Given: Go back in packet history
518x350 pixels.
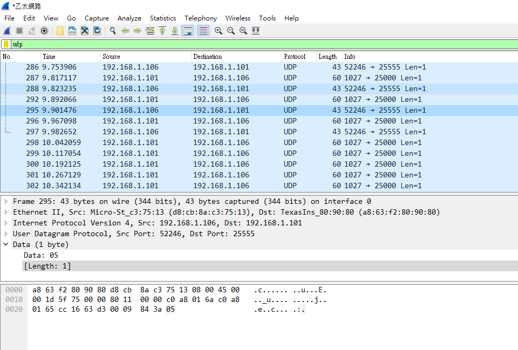Looking at the screenshot, I should (125, 31).
